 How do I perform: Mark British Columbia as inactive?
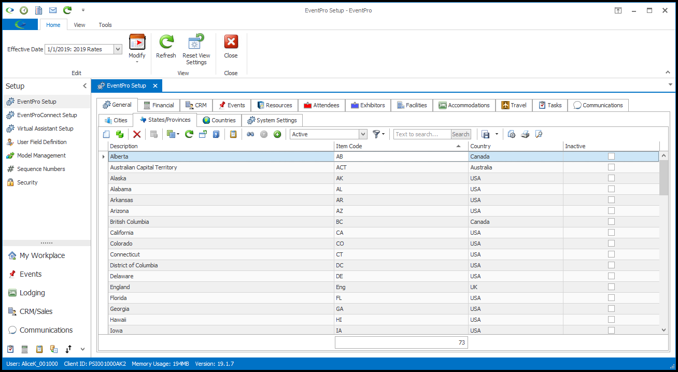click(612, 222)
